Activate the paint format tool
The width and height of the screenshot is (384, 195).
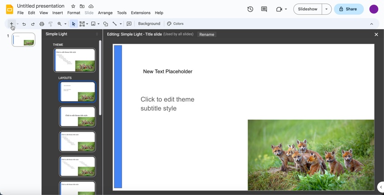click(x=51, y=24)
